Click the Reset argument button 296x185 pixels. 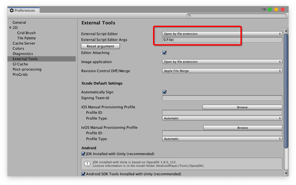[x=100, y=46]
